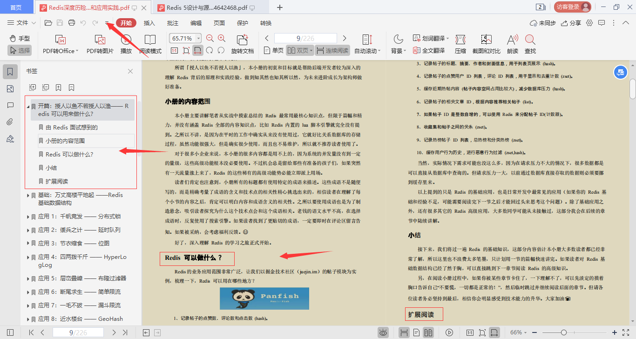
Task: Switch to 编辑 ribbon tab
Action: [x=196, y=23]
